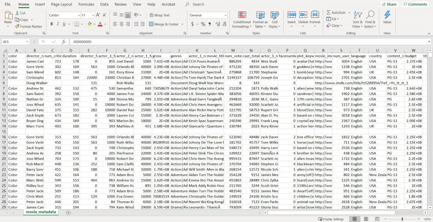Increase font size with larger A icon
The height and width of the screenshot is (222, 433).
coord(98,15)
